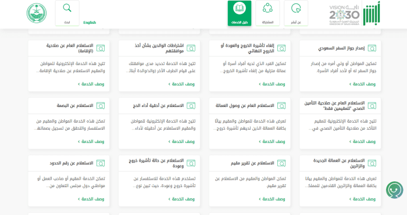Select title الاستعلام العام عن صلاحية (الإقامة)
The height and width of the screenshot is (215, 407).
[70, 48]
